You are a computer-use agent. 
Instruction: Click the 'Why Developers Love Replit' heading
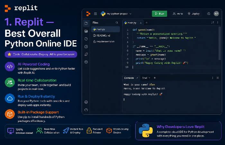coord(181,127)
